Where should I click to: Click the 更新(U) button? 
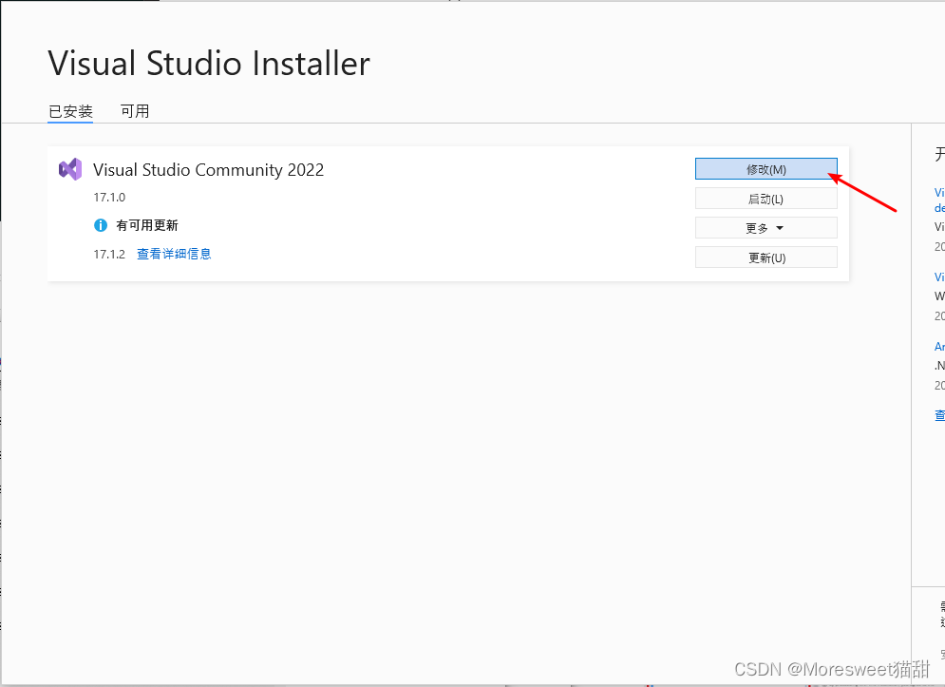pyautogui.click(x=766, y=258)
